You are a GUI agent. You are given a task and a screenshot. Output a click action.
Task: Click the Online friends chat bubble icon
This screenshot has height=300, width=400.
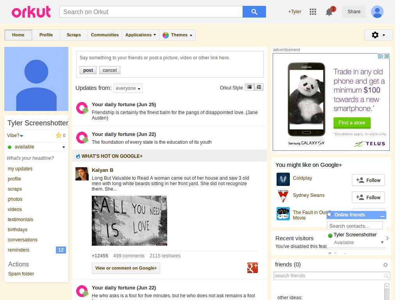click(x=329, y=215)
